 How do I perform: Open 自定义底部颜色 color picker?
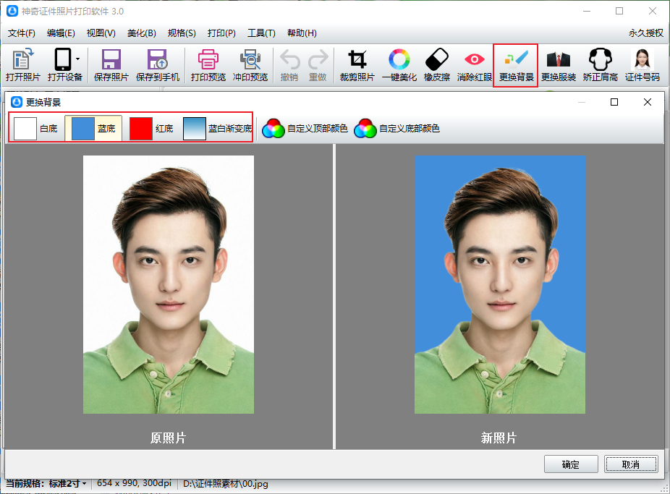tap(397, 129)
